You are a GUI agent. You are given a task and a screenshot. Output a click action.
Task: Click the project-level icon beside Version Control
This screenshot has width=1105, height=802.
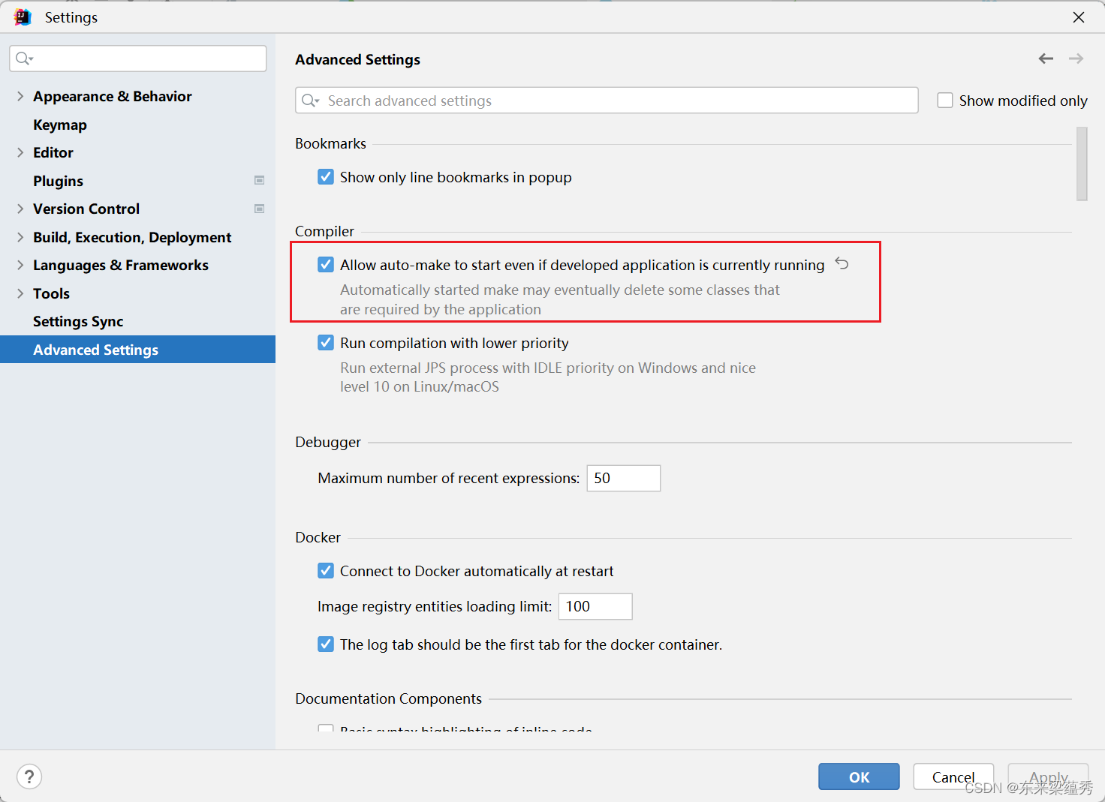(259, 209)
